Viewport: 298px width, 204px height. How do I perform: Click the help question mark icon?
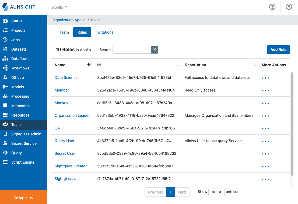272,7
